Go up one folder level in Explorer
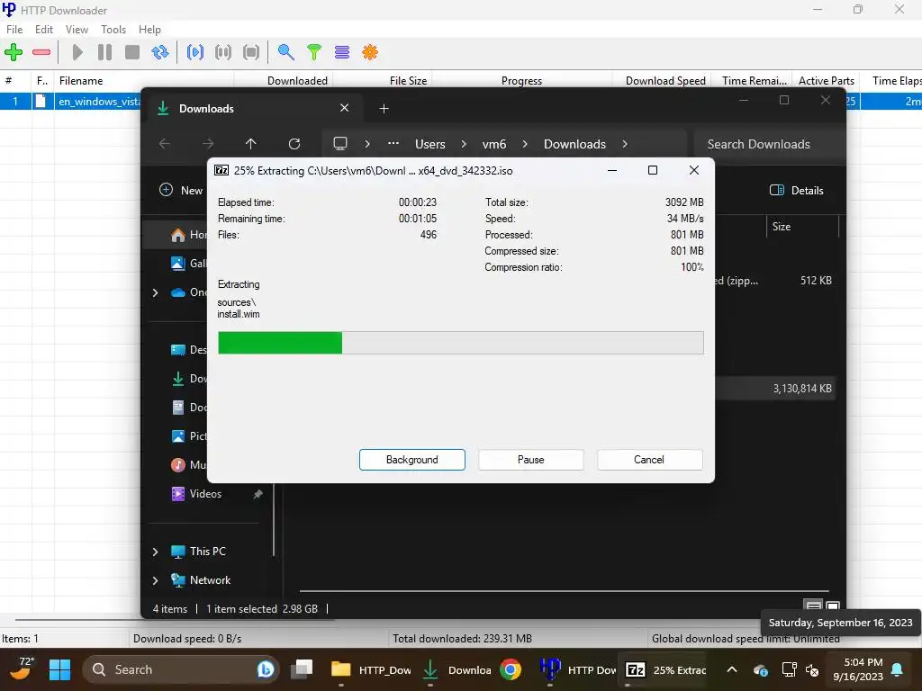This screenshot has width=922, height=691. point(250,144)
